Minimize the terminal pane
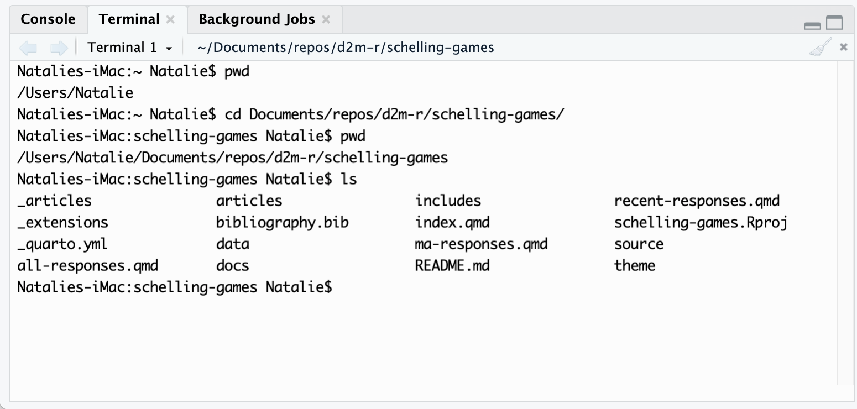Image resolution: width=857 pixels, height=409 pixels. tap(812, 24)
